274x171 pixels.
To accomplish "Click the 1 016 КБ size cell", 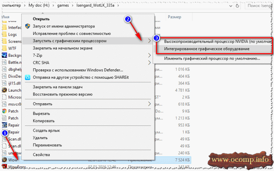I will click(x=183, y=69).
